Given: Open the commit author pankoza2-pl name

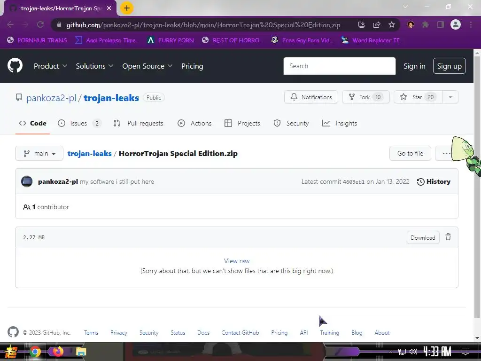Looking at the screenshot, I should 58,181.
